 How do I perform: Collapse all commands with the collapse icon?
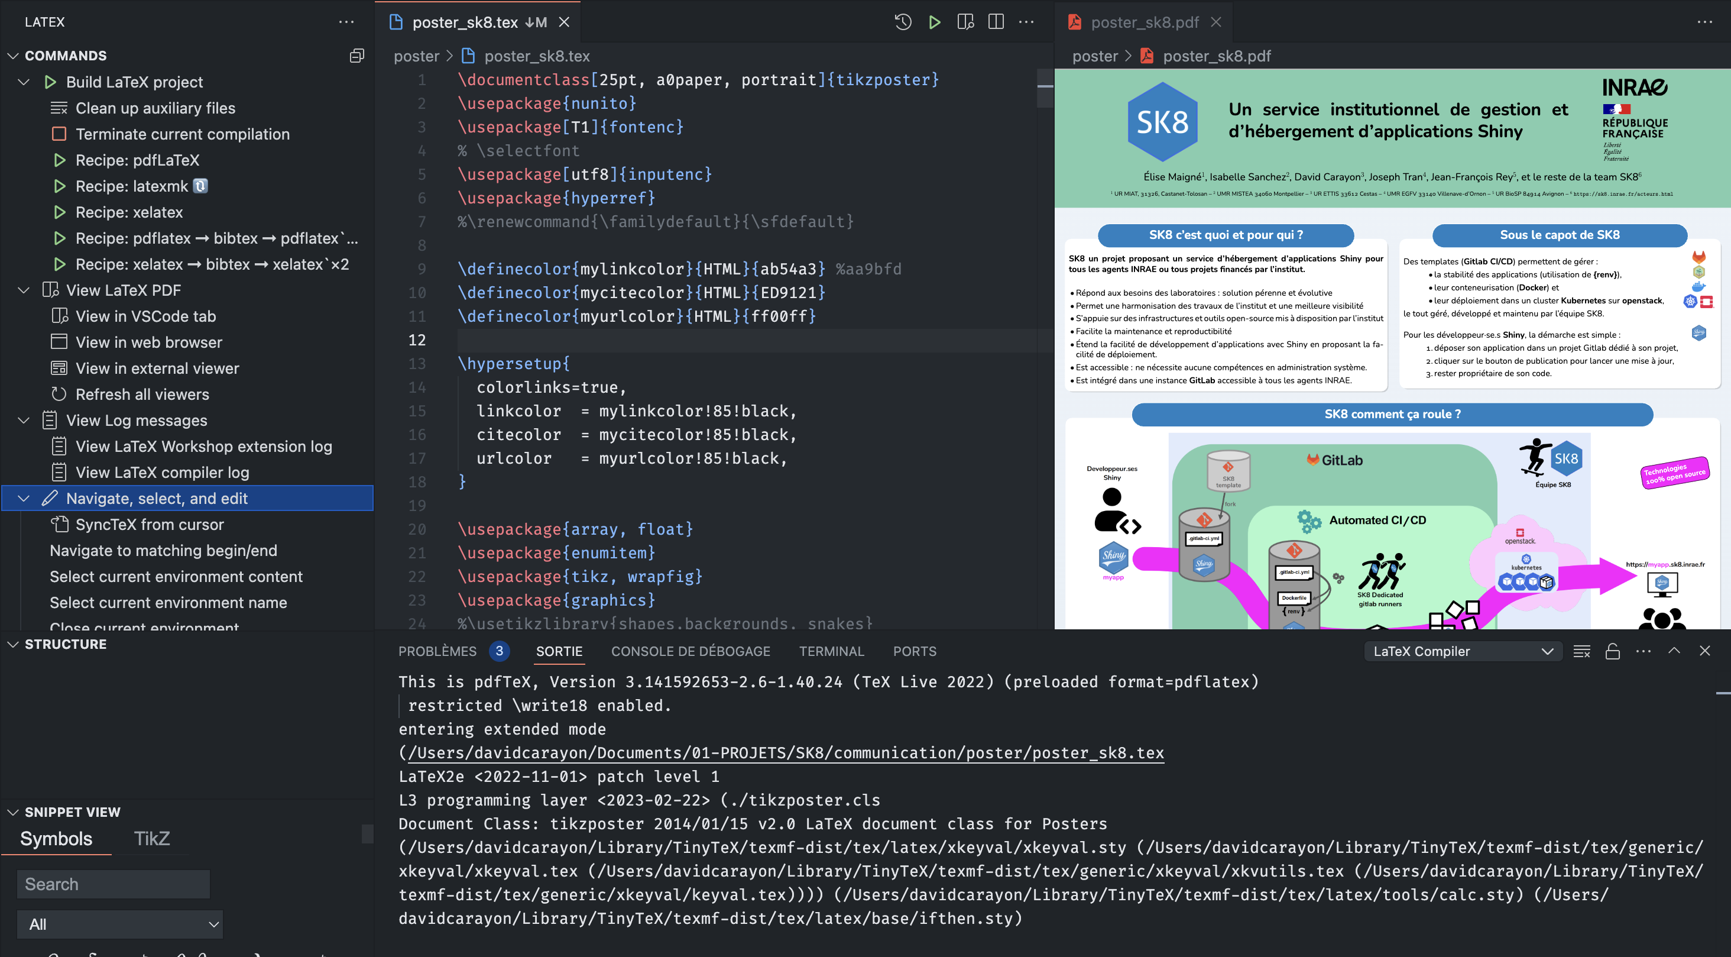click(357, 56)
